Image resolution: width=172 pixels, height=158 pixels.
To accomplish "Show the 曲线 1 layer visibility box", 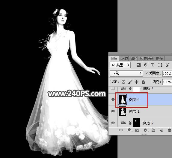I will 113,88.
